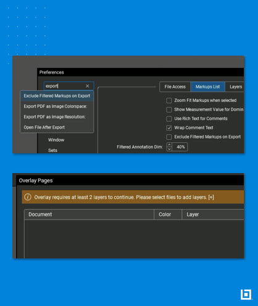Screen dimensions: 258x306
Task: Enable Zoom Fit Markups when selected
Action: pyautogui.click(x=169, y=100)
